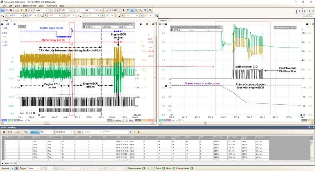Switch to Scope 2 tab

[x=164, y=21]
